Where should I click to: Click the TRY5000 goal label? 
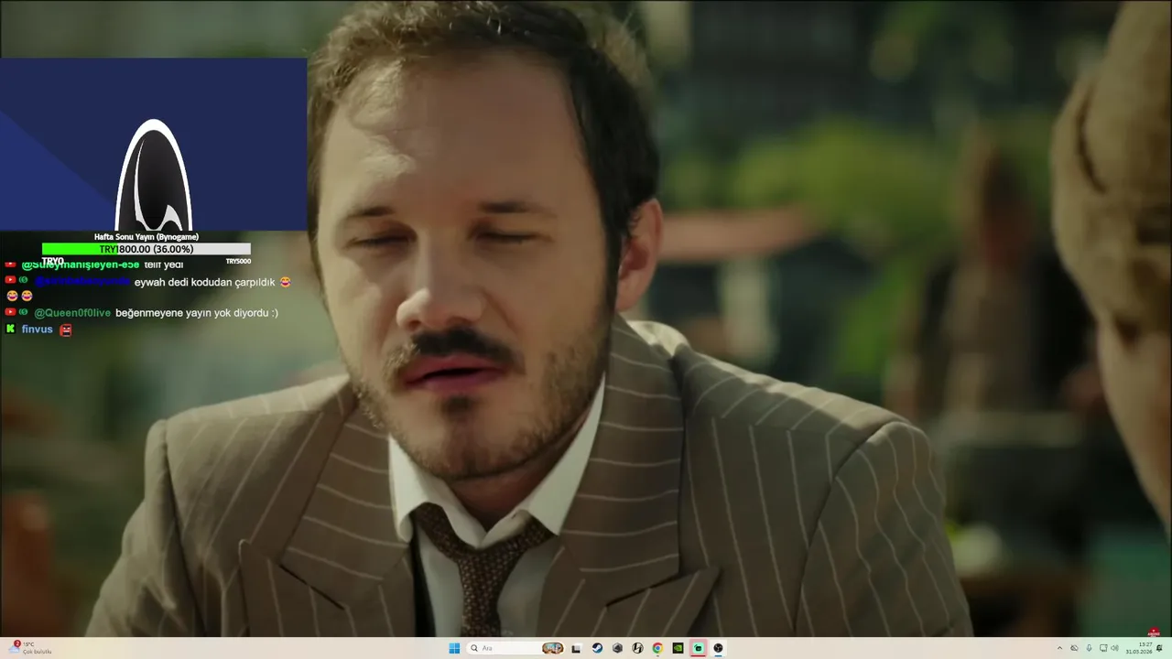click(238, 261)
